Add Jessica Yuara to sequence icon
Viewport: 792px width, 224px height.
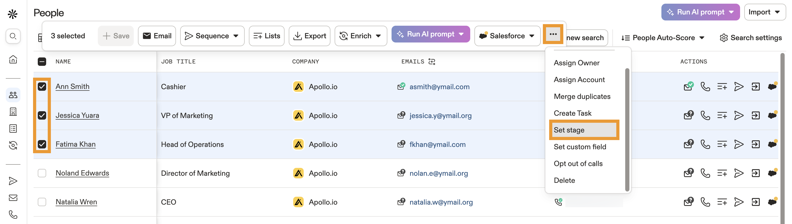click(739, 116)
